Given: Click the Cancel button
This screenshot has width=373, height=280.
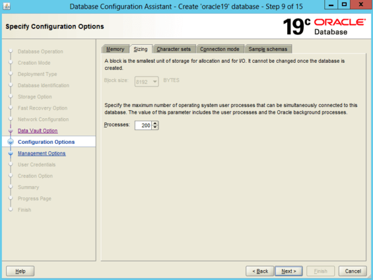Looking at the screenshot, I should pos(352,271).
